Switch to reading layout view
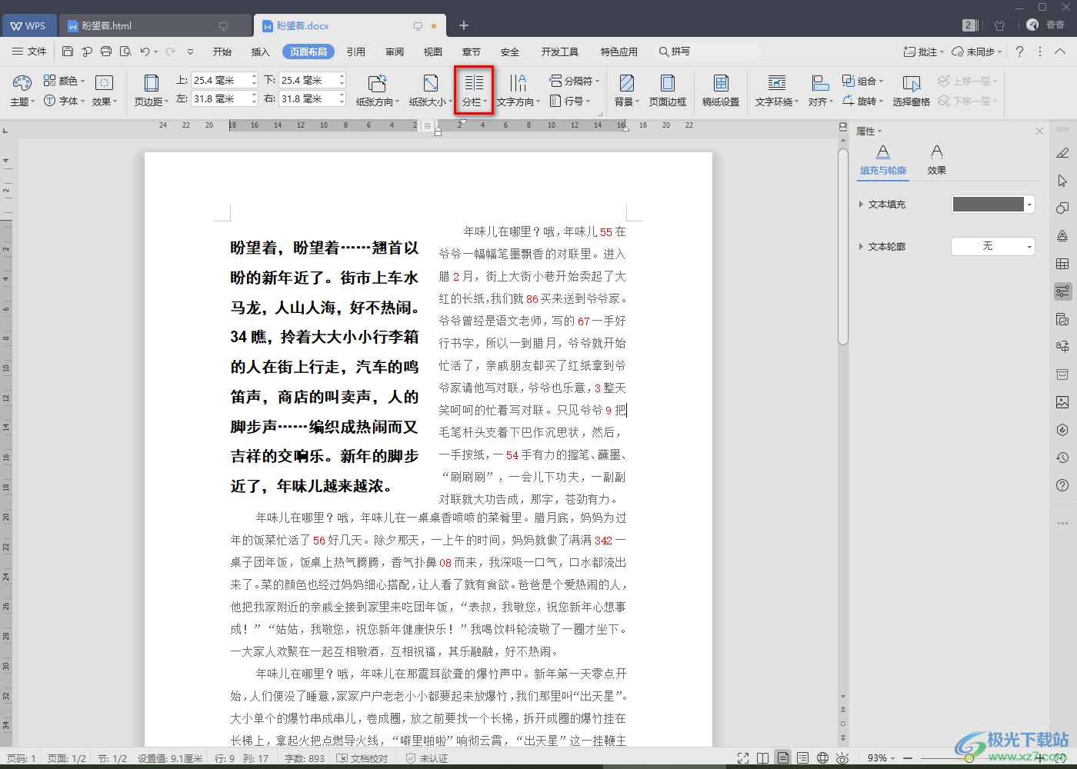The image size is (1077, 769). (x=762, y=758)
